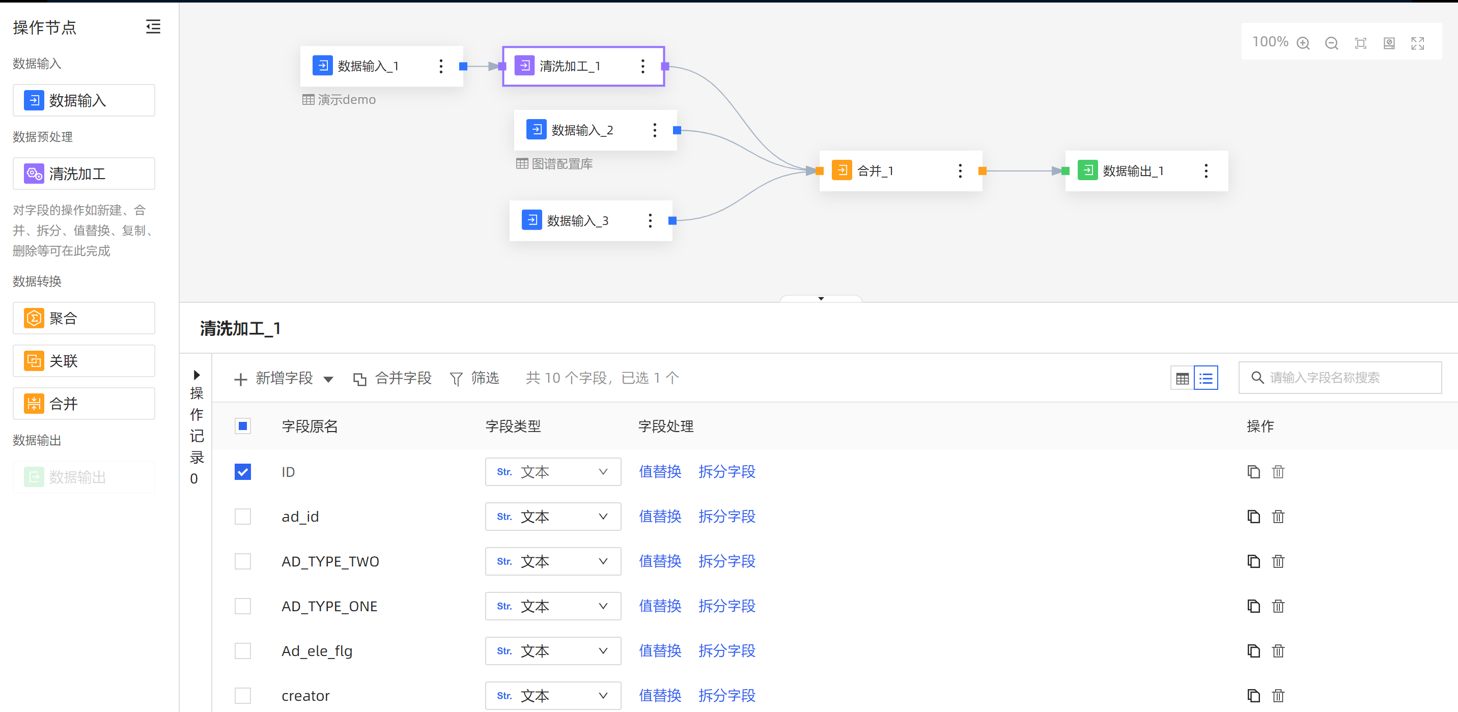Check the AD_TYPE_ONE field checkbox
Screen dimensions: 1458x712
tap(243, 606)
